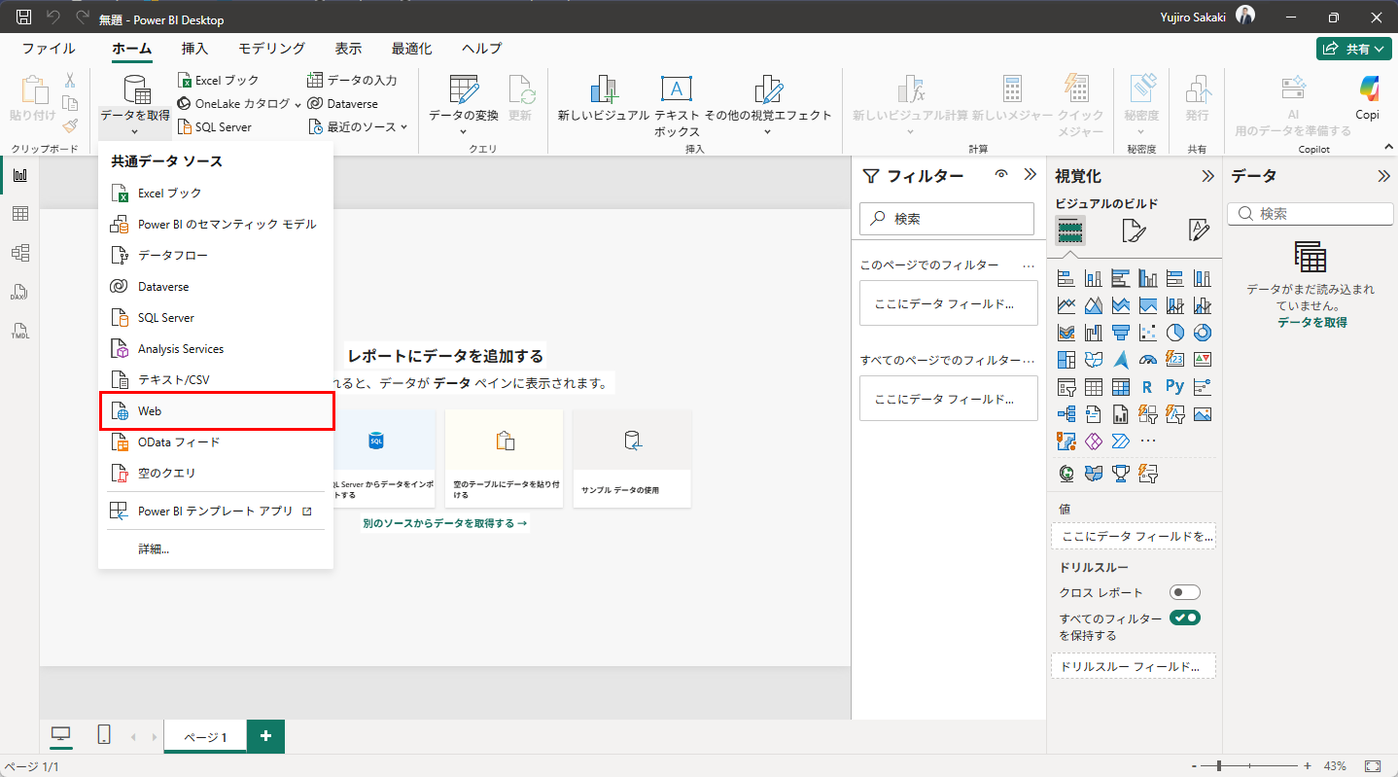Image resolution: width=1398 pixels, height=777 pixels.
Task: Select テキスト/CSV in dropdown list
Action: [x=217, y=380]
